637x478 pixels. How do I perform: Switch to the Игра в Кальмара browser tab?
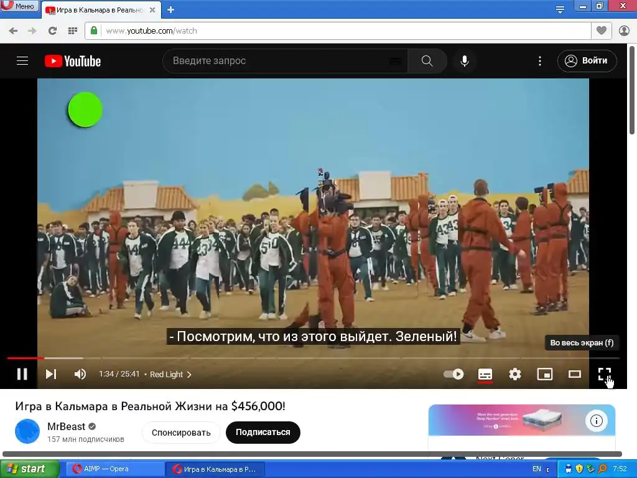pyautogui.click(x=100, y=10)
